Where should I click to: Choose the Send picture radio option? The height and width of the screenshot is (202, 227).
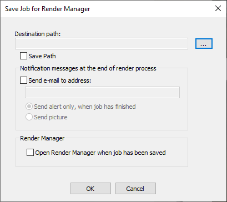(x=29, y=117)
